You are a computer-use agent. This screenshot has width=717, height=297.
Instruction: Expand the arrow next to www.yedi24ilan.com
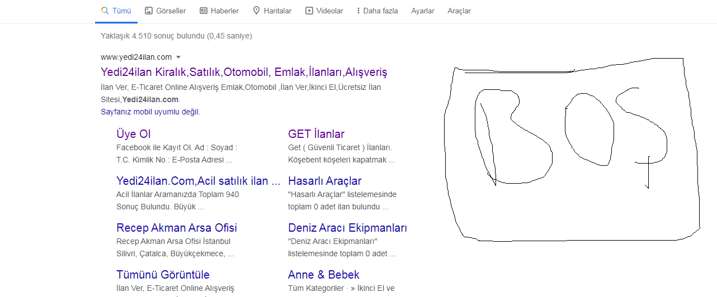pyautogui.click(x=178, y=57)
